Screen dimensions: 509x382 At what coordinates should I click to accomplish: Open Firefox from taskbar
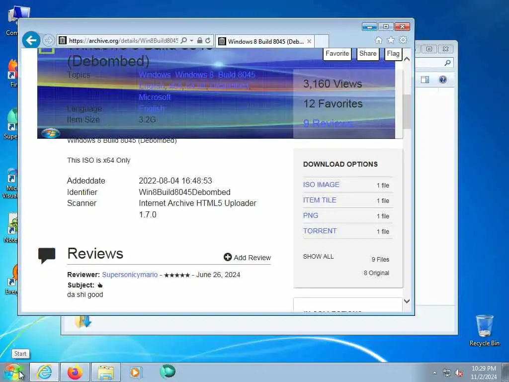(75, 372)
